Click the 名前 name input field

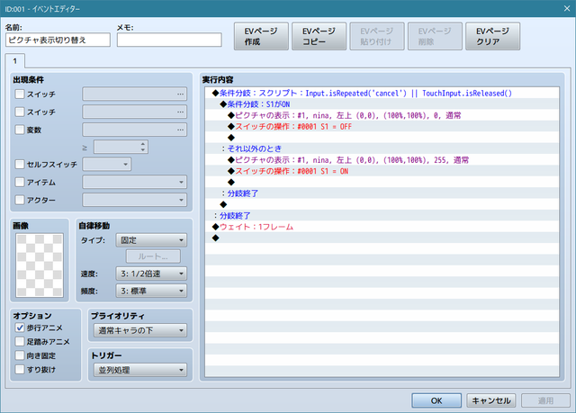[58, 40]
